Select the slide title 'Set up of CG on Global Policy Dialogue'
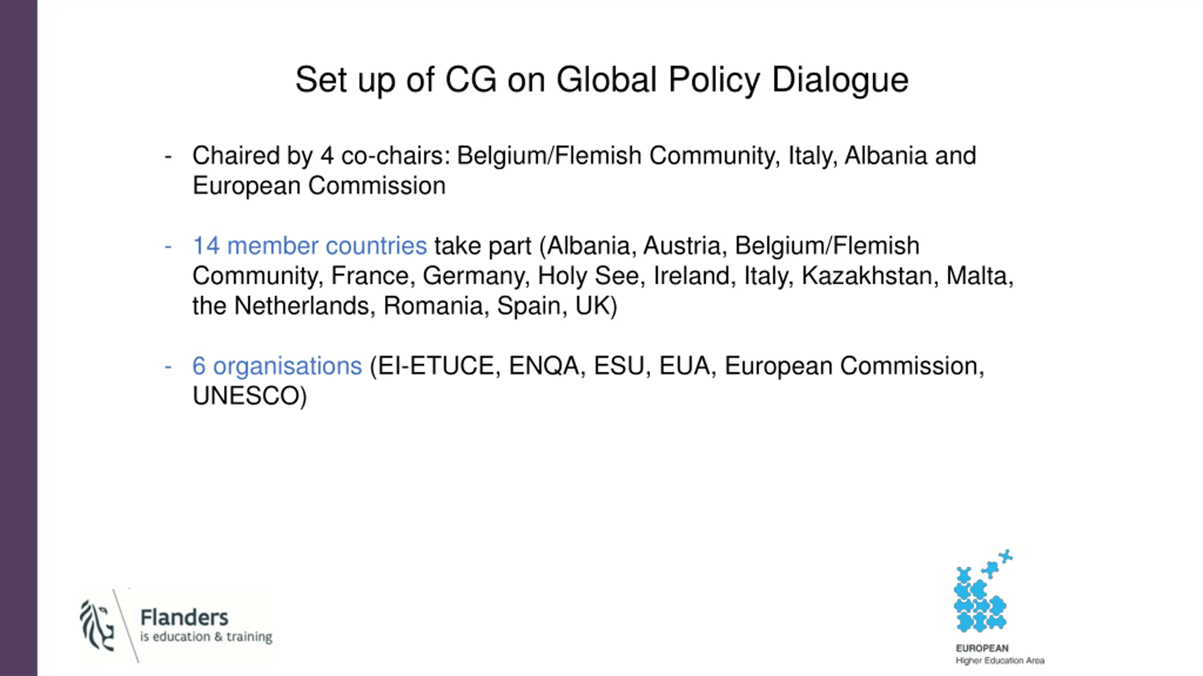The image size is (1203, 676). click(x=601, y=80)
